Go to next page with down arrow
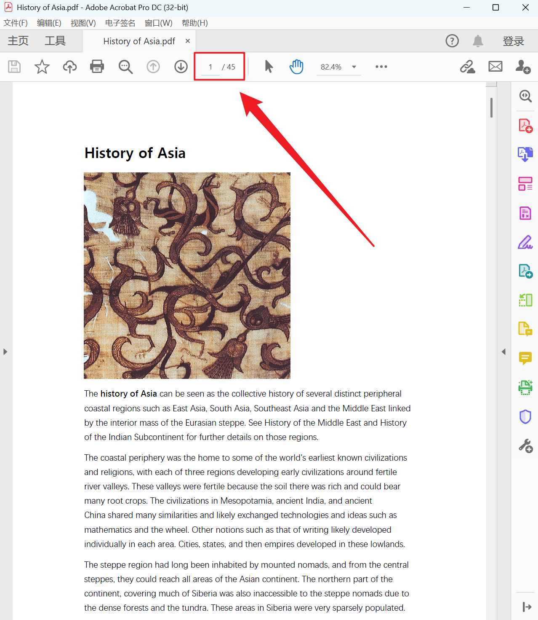Viewport: 538px width, 620px height. pyautogui.click(x=181, y=67)
